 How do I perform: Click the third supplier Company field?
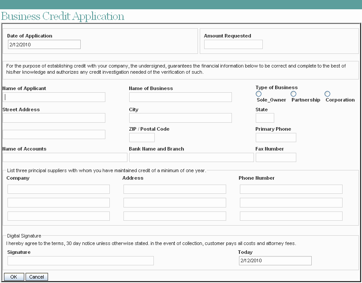pyautogui.click(x=58, y=216)
